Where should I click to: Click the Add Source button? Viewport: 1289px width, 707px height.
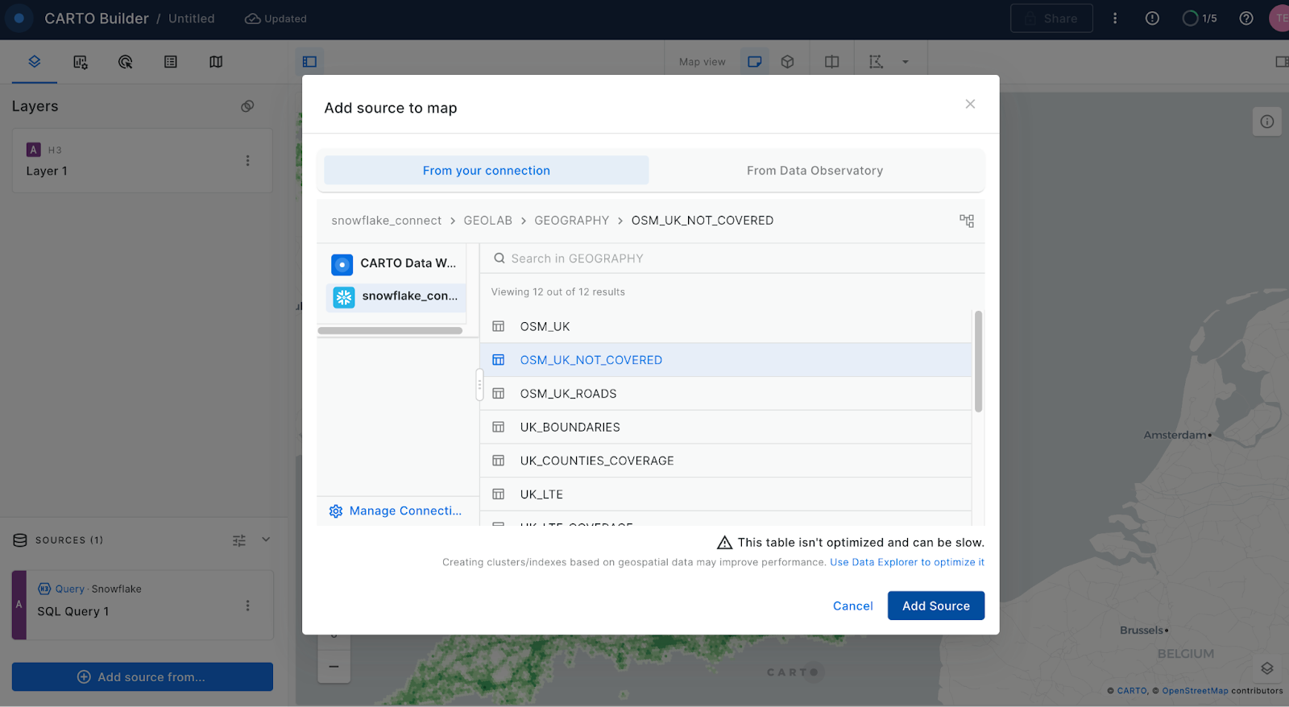935,606
